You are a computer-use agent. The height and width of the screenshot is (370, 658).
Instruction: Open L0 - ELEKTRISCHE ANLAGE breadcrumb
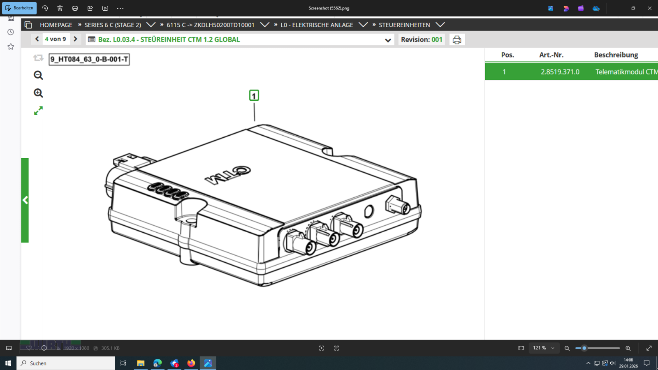click(317, 25)
